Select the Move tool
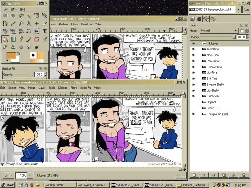This screenshot has height=188, width=251. (37, 23)
